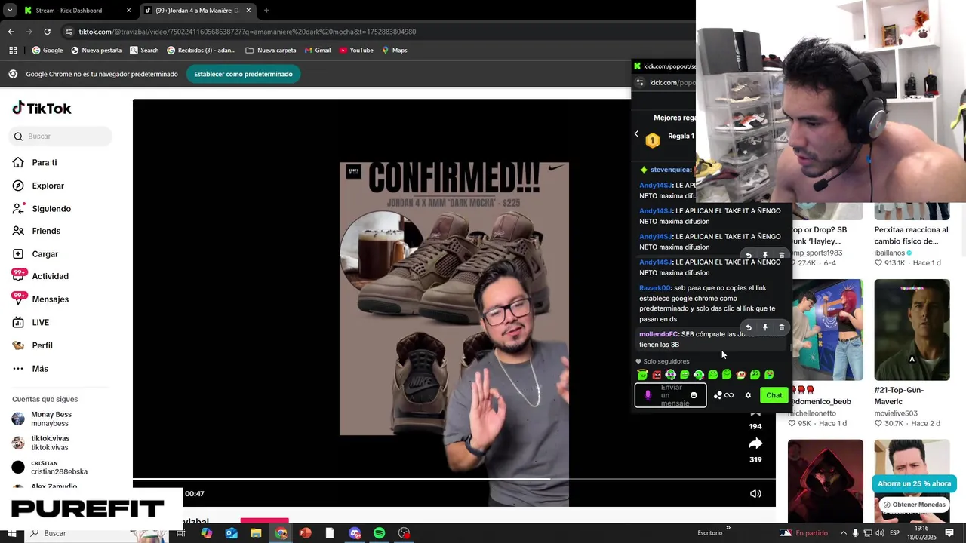Open Cargar upload page
This screenshot has width=966, height=543.
click(x=35, y=254)
